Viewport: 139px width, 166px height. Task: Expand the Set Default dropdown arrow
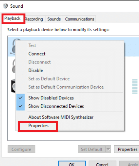[108, 149]
